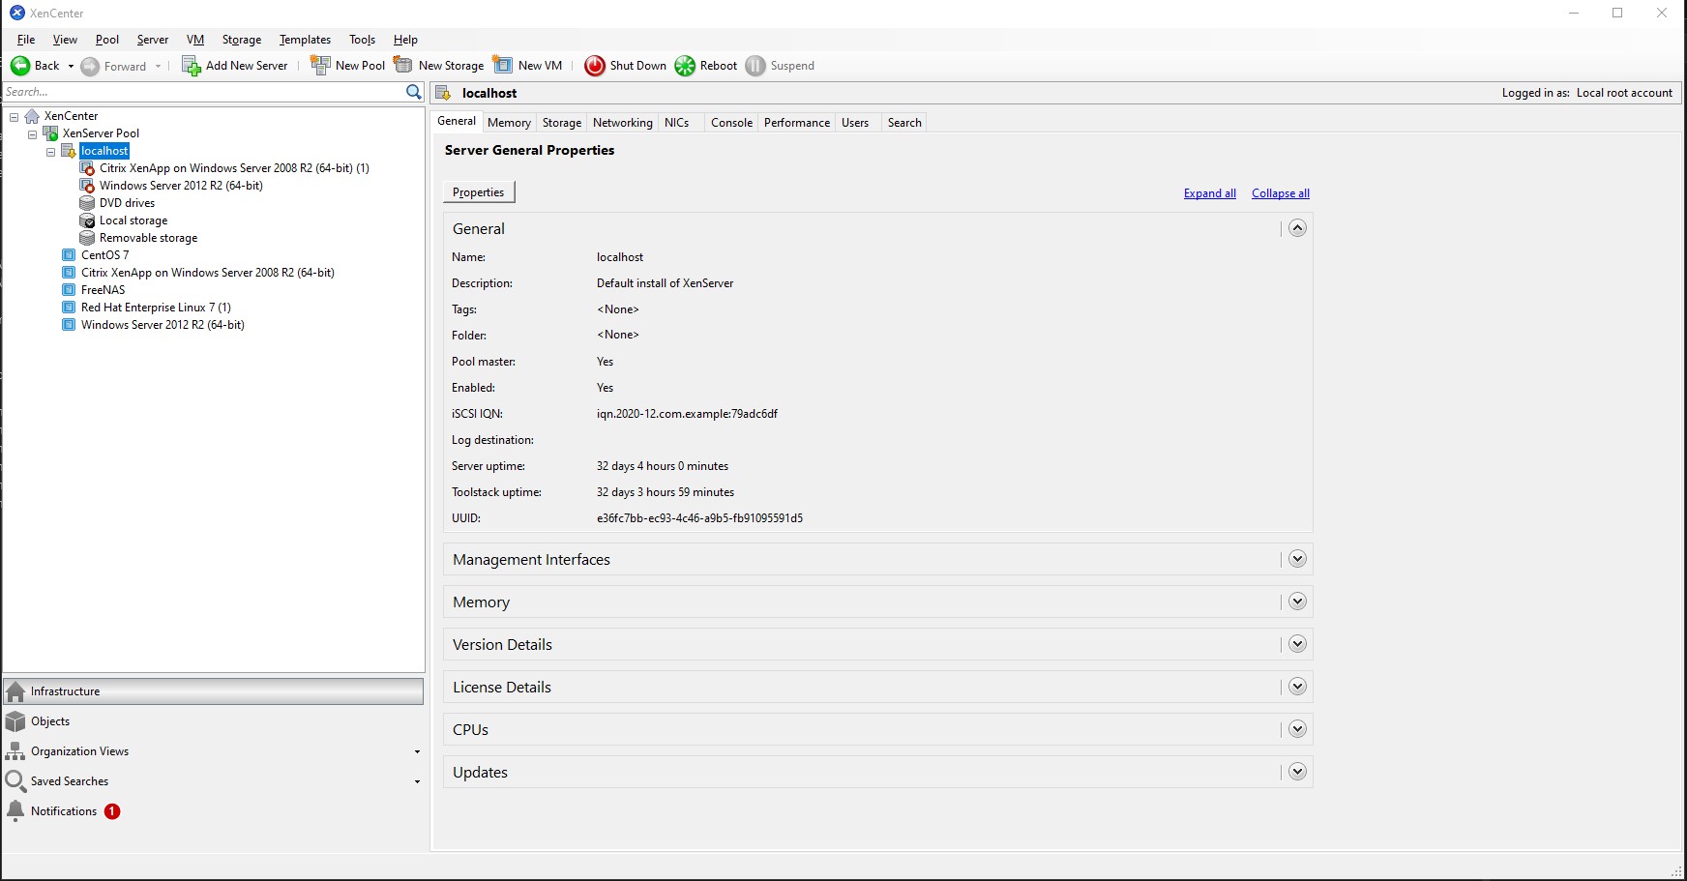Click the Add New Server icon

[x=192, y=66]
